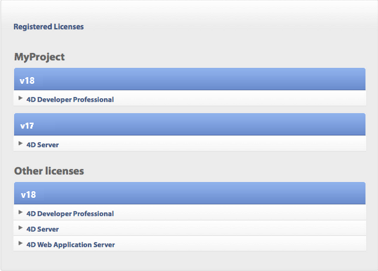Expand 4D Developer Professional triangle under MyProject
378x271 pixels.
point(20,98)
